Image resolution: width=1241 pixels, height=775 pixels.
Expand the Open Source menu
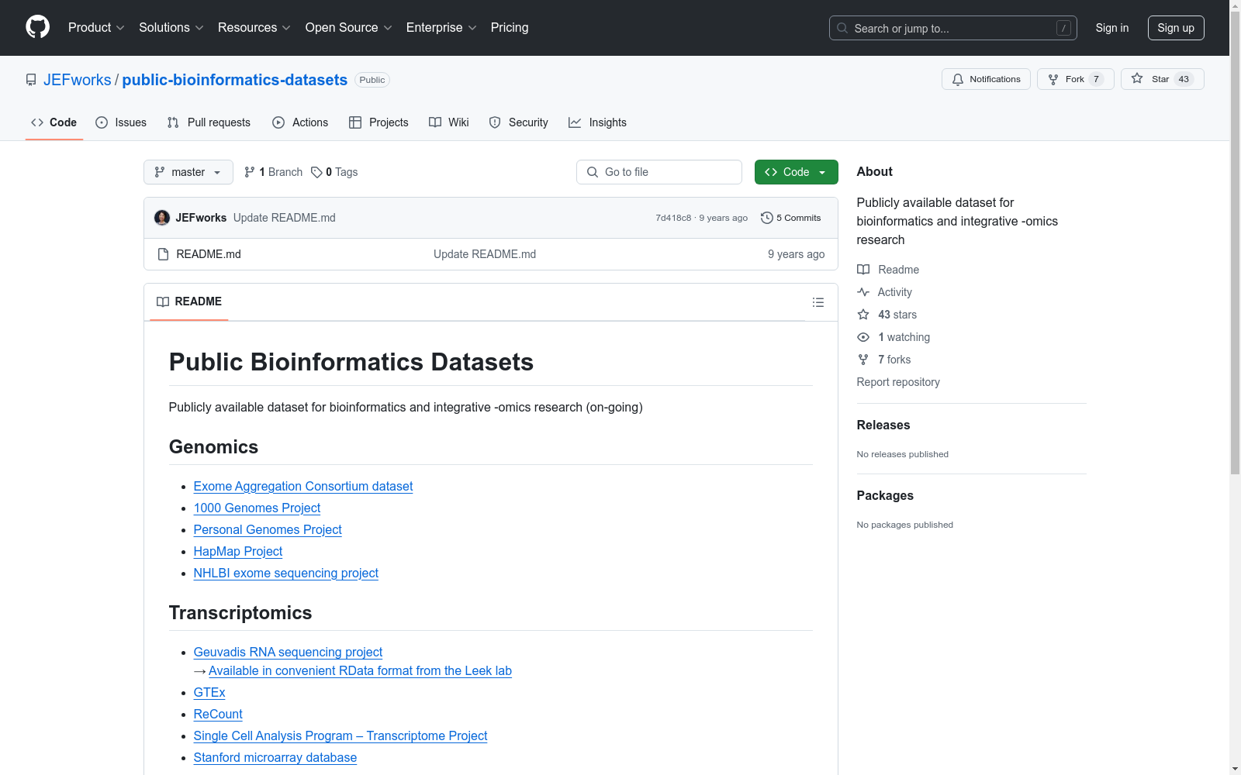point(349,28)
